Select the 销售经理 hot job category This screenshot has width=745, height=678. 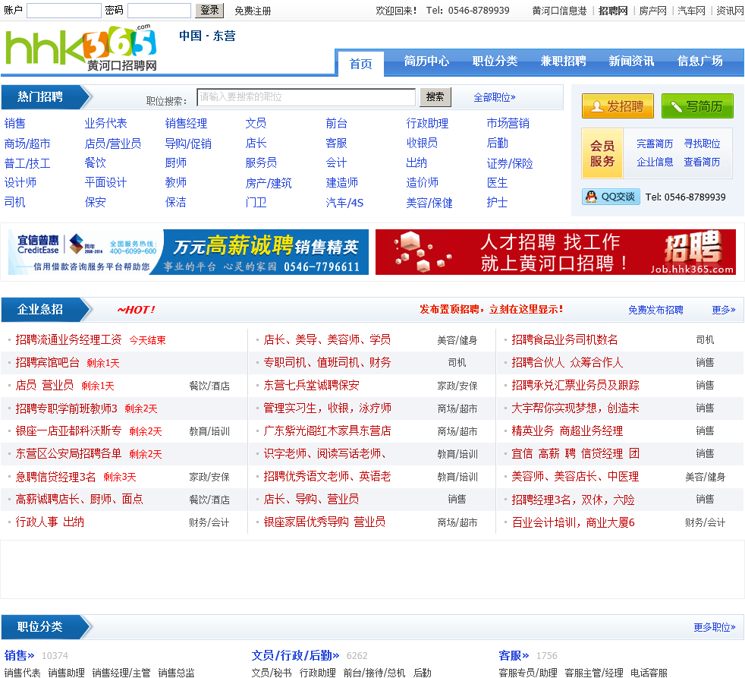(186, 124)
